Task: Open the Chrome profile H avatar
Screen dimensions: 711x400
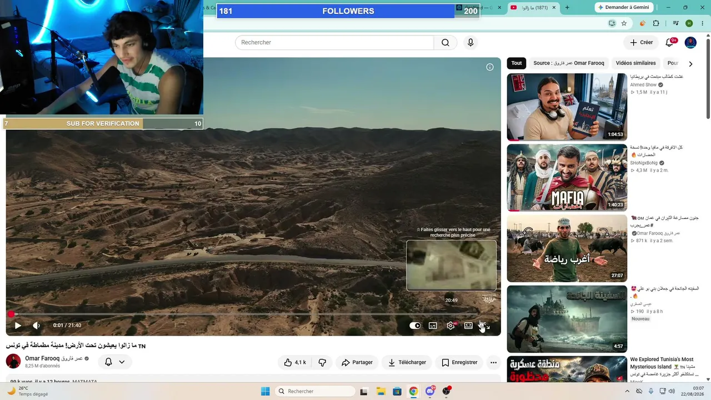Action: 689,23
